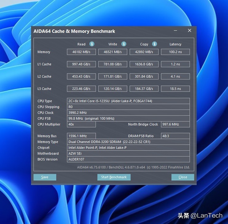Start Benchmark to run the test
Image resolution: width=228 pixels, height=224 pixels.
tap(114, 177)
